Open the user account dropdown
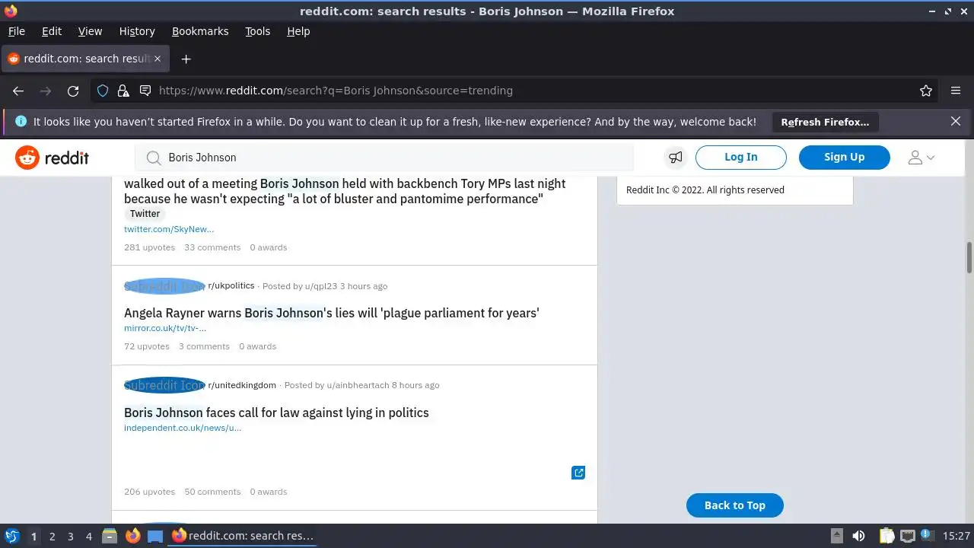Image resolution: width=974 pixels, height=548 pixels. point(921,158)
